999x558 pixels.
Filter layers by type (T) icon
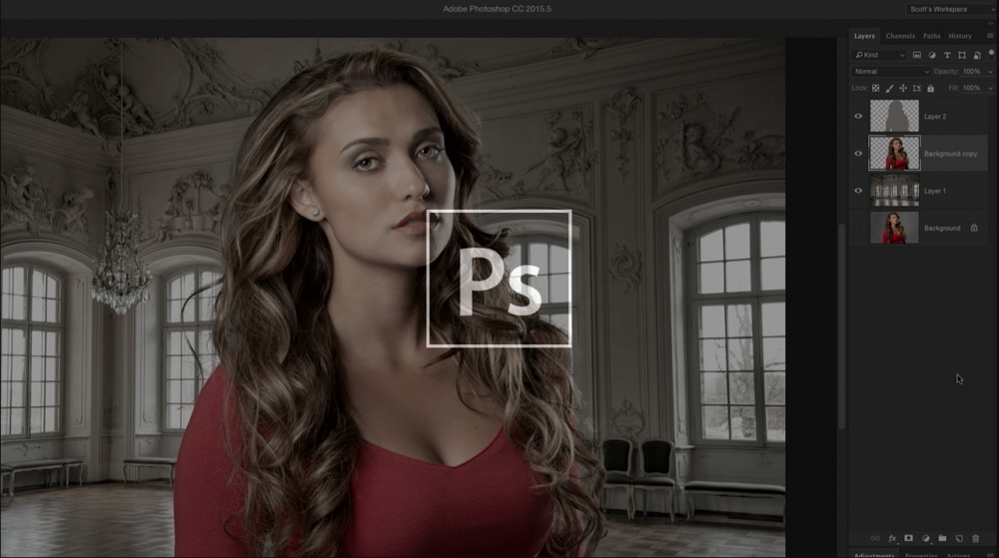(946, 55)
